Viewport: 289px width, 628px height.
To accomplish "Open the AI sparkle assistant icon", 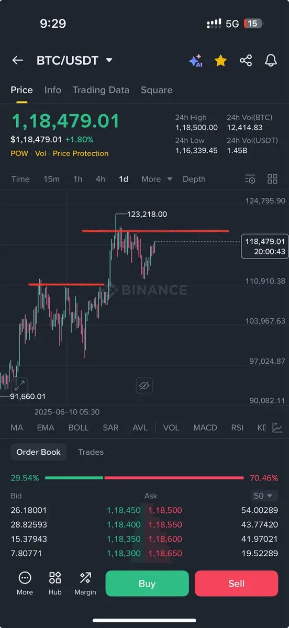I will point(196,61).
